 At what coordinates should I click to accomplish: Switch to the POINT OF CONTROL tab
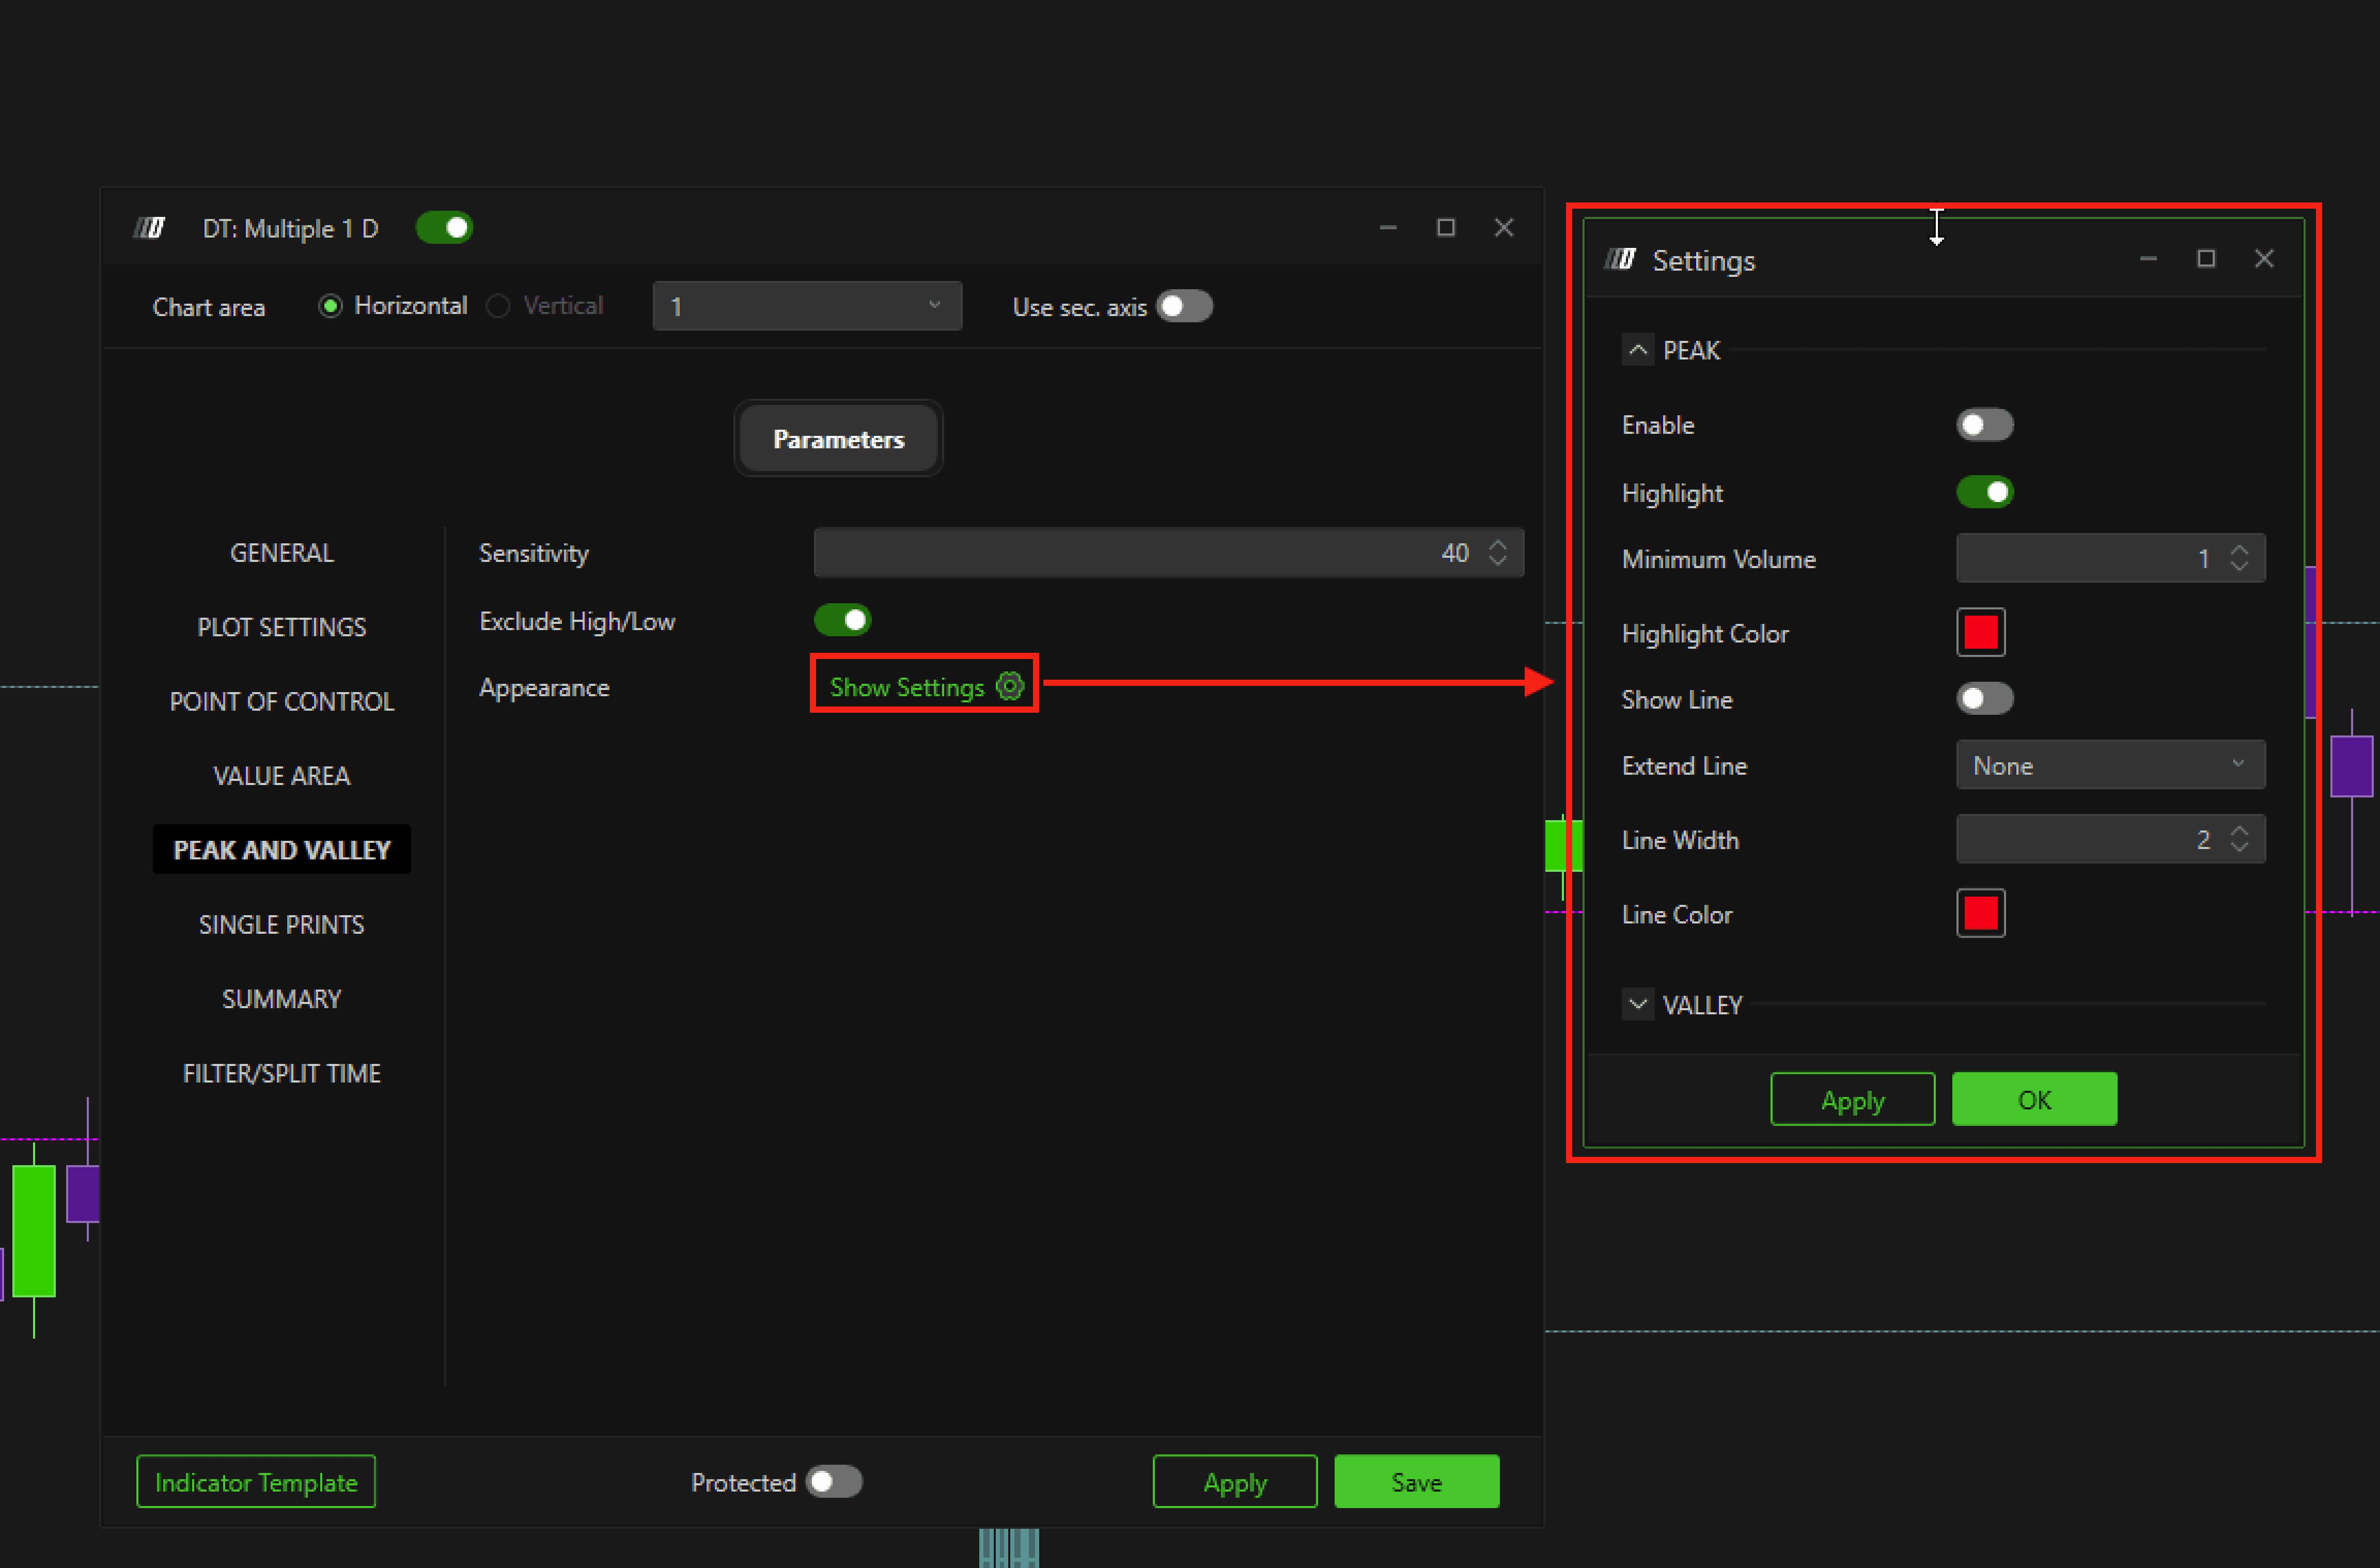pyautogui.click(x=282, y=701)
